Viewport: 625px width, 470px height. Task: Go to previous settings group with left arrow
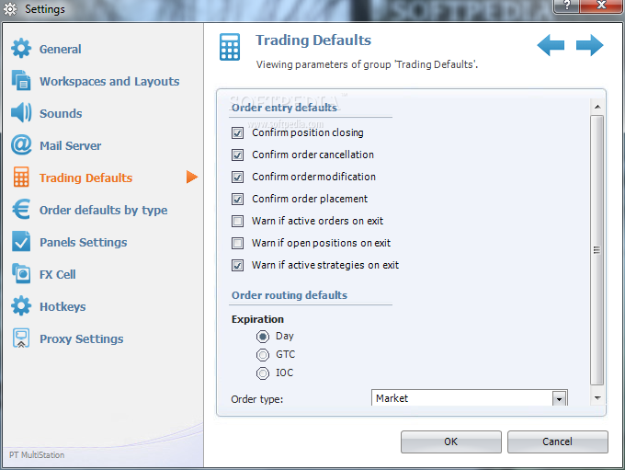pos(551,45)
